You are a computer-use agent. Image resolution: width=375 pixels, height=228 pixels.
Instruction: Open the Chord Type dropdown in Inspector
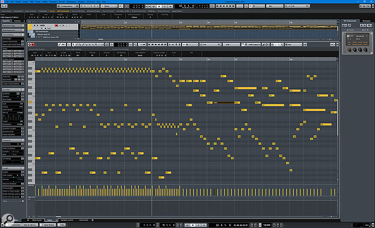(13, 39)
